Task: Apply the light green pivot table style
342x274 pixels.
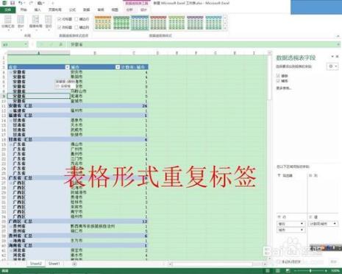Action: [x=177, y=23]
